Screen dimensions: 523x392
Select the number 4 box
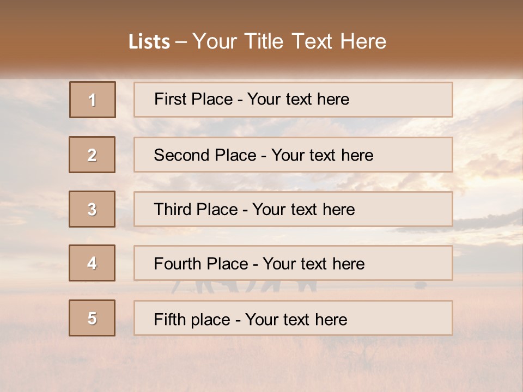(92, 264)
